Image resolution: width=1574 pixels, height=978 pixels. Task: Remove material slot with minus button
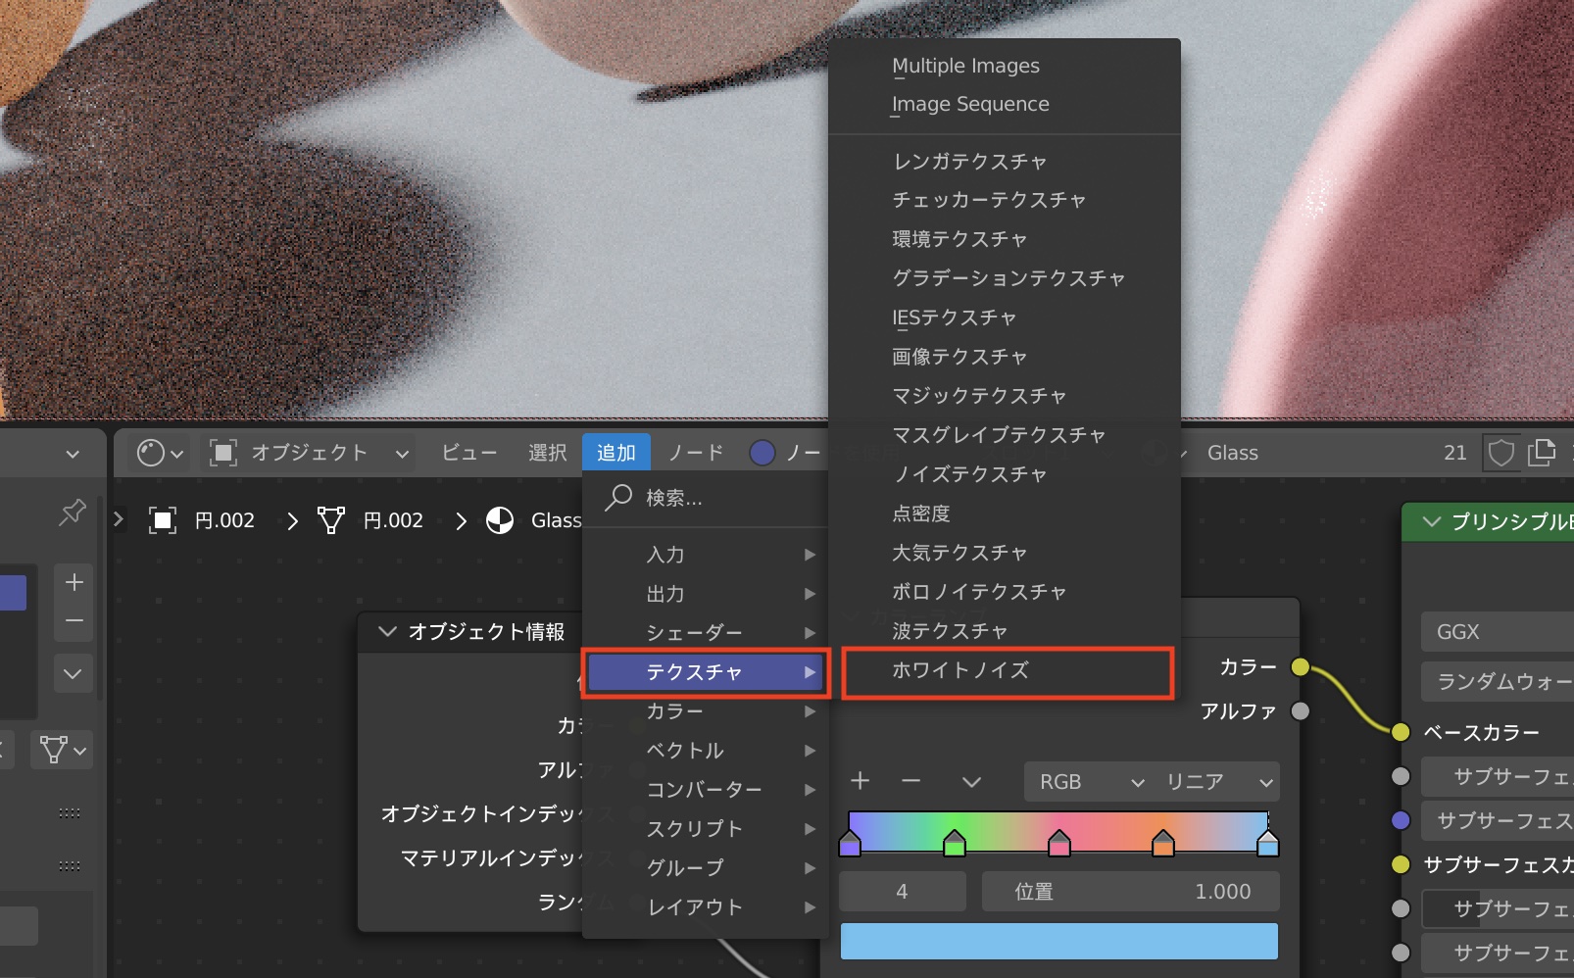[x=74, y=621]
